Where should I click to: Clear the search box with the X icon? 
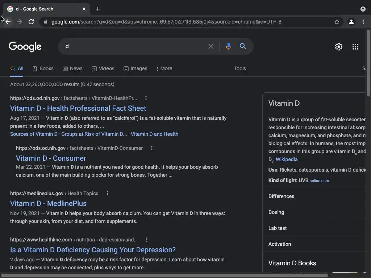[x=211, y=46]
